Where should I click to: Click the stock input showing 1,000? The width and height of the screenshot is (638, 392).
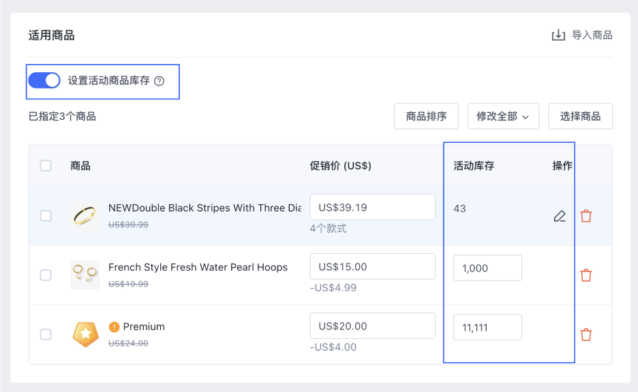pyautogui.click(x=487, y=267)
